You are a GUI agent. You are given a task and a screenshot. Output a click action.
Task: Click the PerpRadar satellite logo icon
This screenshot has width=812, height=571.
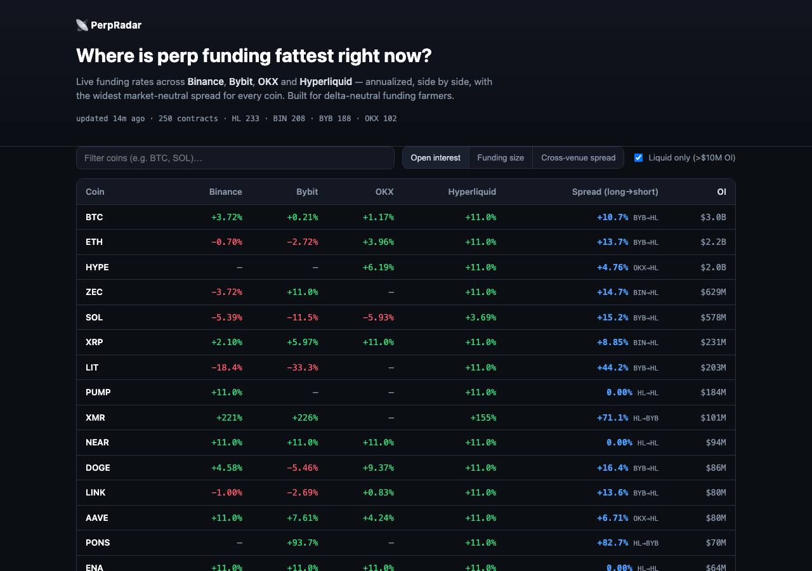82,25
